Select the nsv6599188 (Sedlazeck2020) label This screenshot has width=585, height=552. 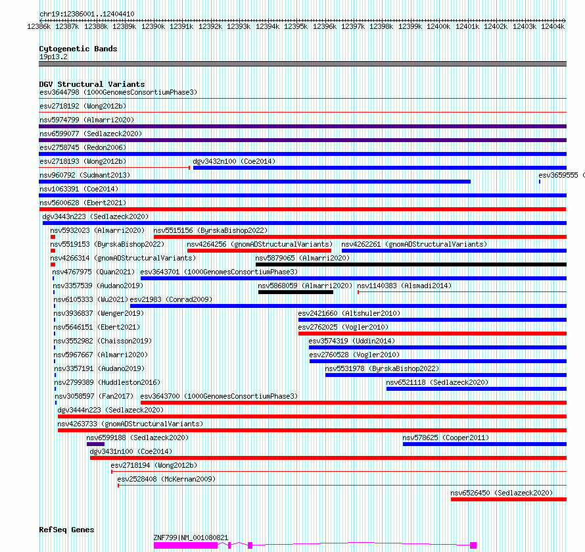tap(137, 438)
